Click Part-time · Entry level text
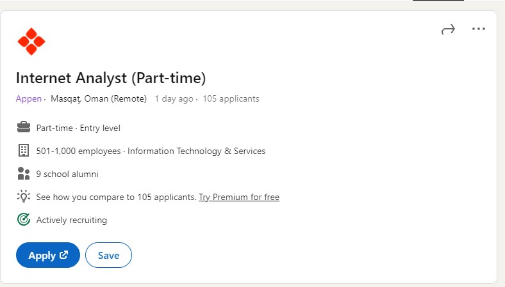The image size is (505, 287). [78, 128]
